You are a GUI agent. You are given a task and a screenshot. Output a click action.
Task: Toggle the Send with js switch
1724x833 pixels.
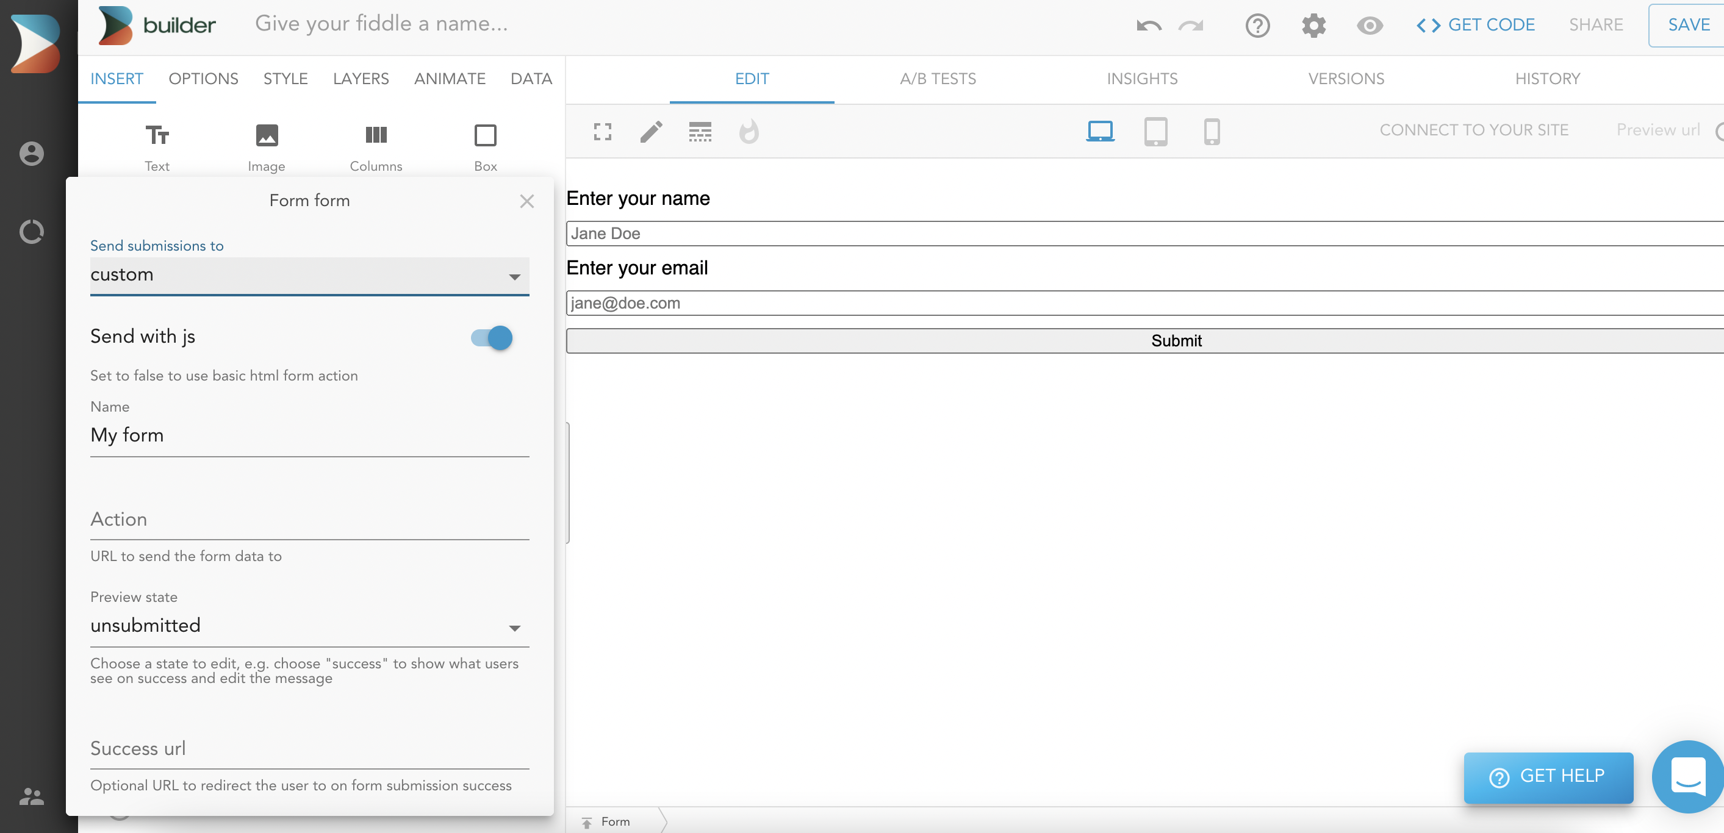(492, 337)
